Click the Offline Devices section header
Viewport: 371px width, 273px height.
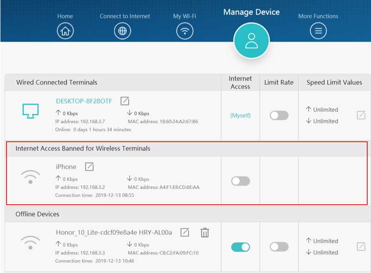click(38, 214)
